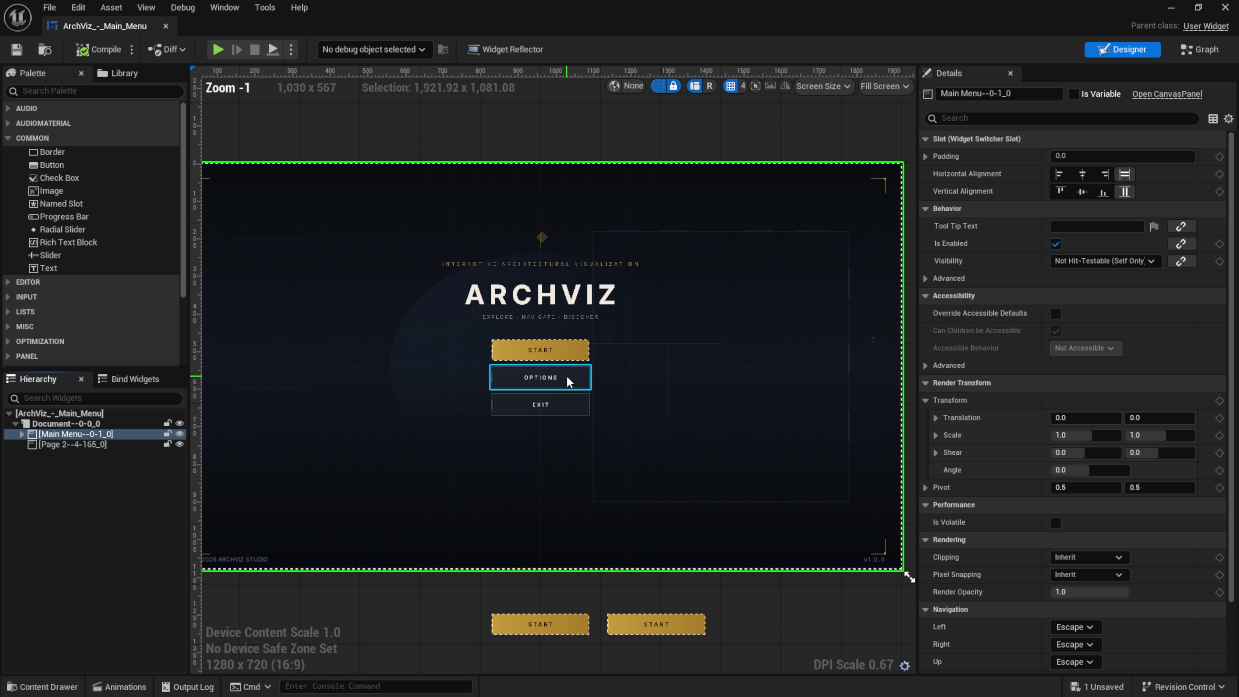The height and width of the screenshot is (697, 1239).
Task: Set Horizontal Alignment to center icon
Action: [x=1082, y=174]
